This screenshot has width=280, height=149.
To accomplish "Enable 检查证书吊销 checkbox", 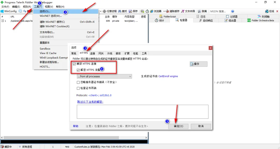I will (x=78, y=88).
